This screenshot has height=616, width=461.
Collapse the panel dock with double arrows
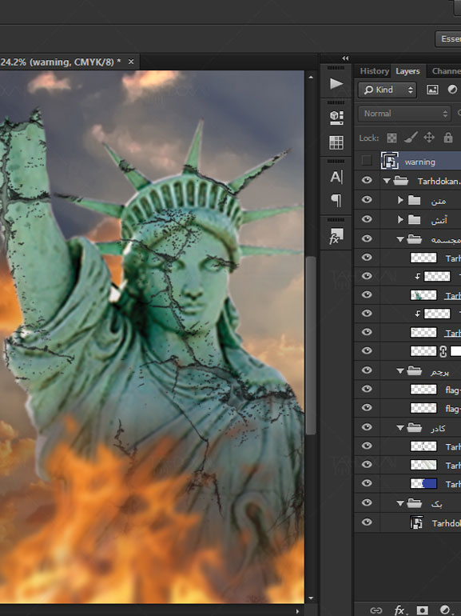coord(345,58)
